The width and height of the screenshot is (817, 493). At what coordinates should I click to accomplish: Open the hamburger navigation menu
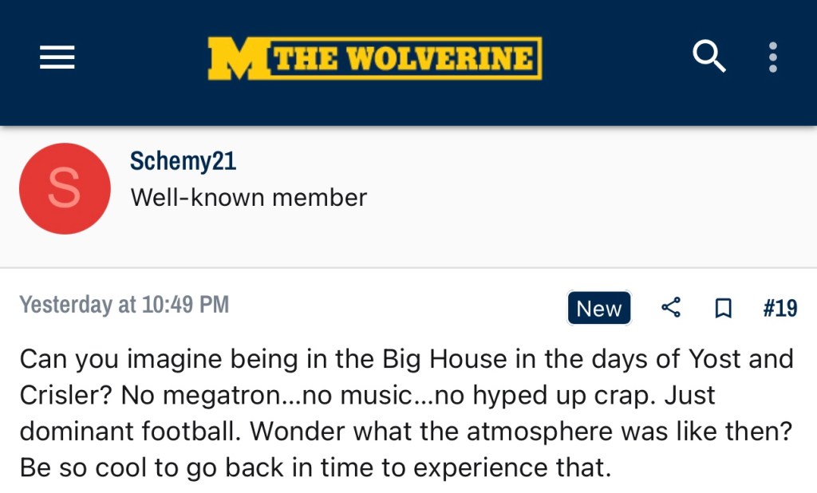coord(57,57)
